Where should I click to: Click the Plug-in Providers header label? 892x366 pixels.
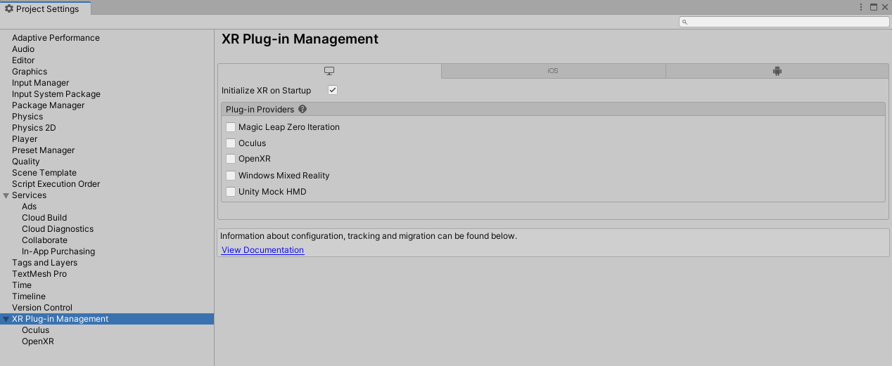(x=260, y=110)
